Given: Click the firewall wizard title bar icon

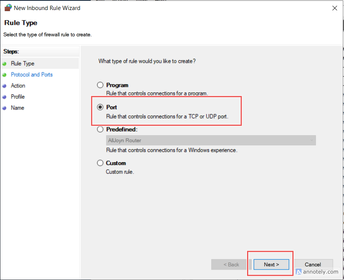Looking at the screenshot, I should (x=8, y=8).
